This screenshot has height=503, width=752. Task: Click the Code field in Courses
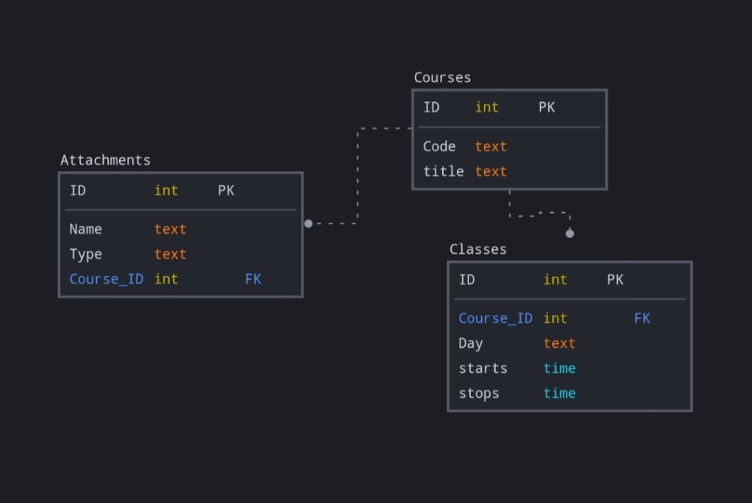click(x=439, y=146)
